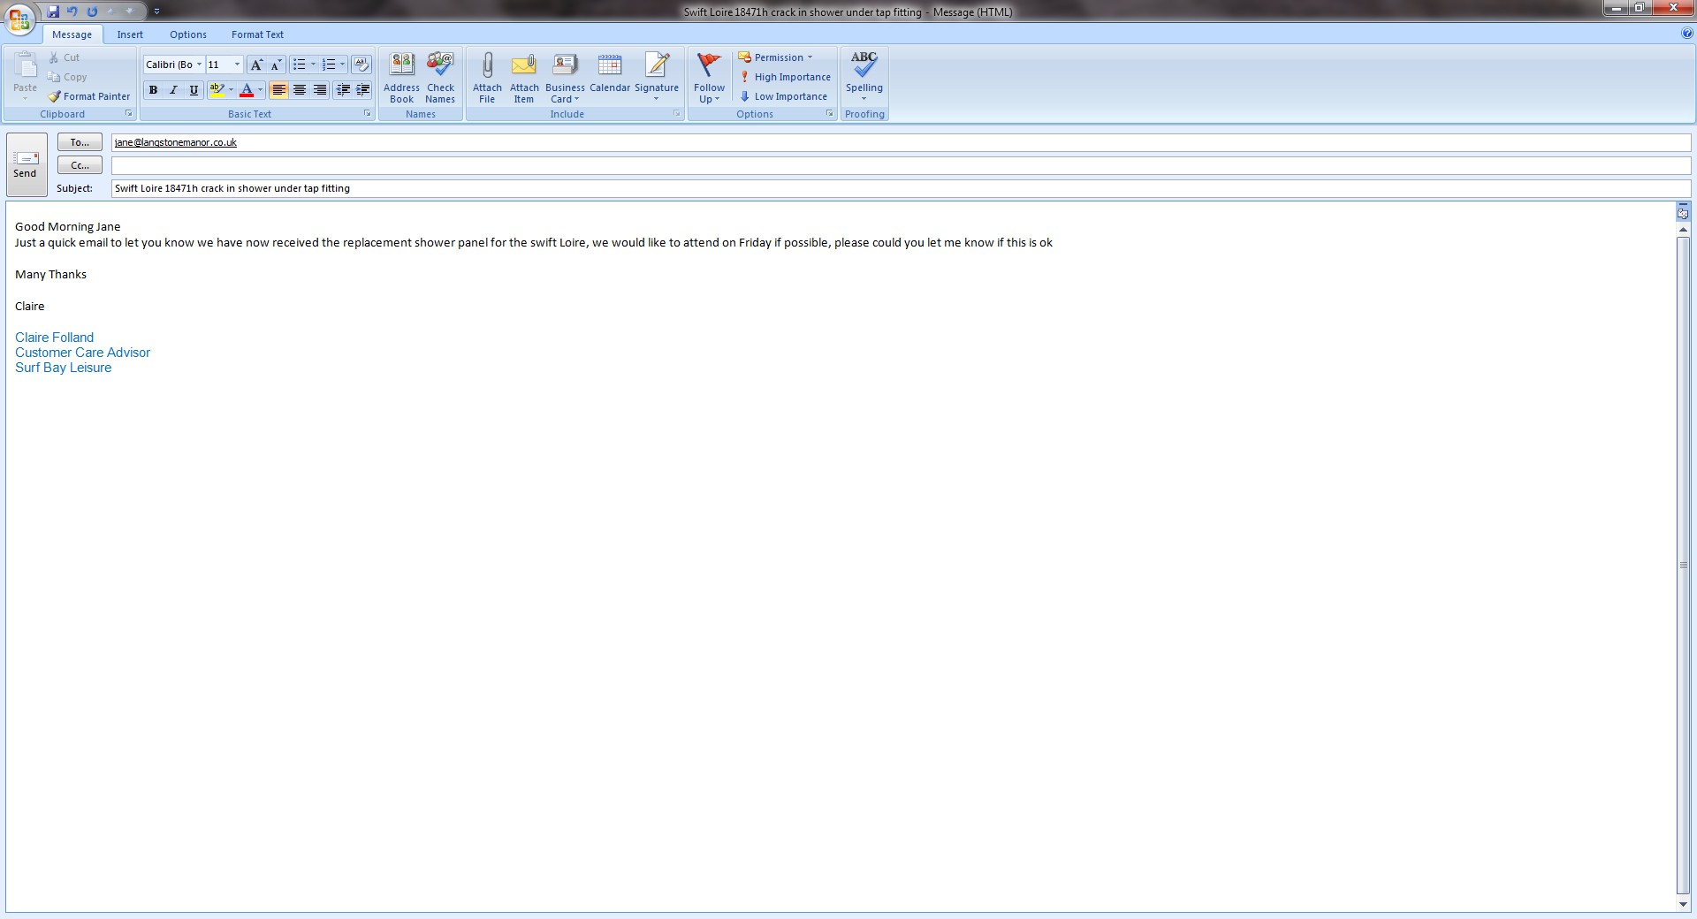Align the text to the left
The width and height of the screenshot is (1697, 919).
[278, 90]
